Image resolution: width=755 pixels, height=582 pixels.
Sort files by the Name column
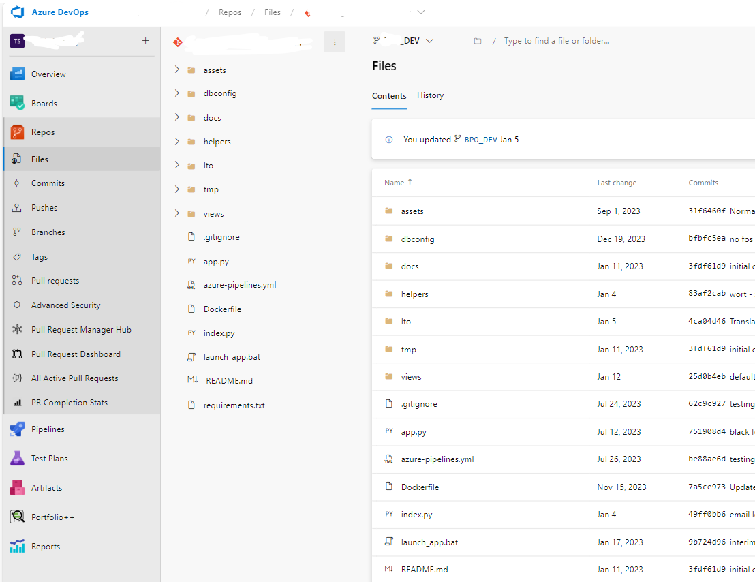395,182
